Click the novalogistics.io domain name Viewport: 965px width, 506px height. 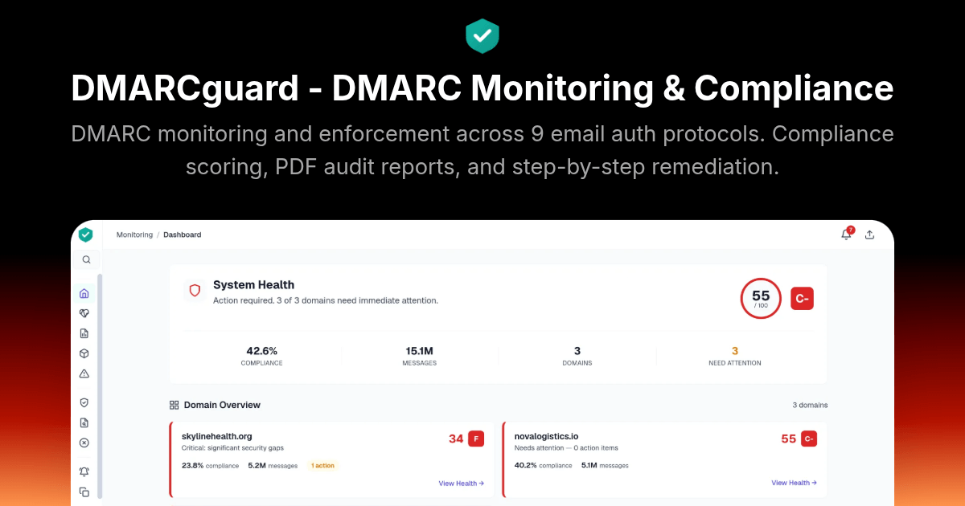click(546, 436)
